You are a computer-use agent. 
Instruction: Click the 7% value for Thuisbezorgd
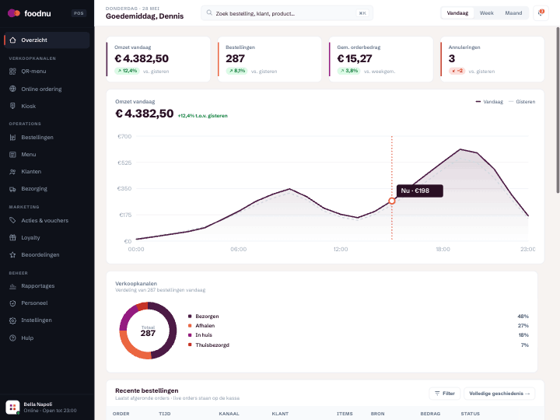coord(525,345)
